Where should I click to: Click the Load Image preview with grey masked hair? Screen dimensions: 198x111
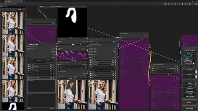[72, 95]
